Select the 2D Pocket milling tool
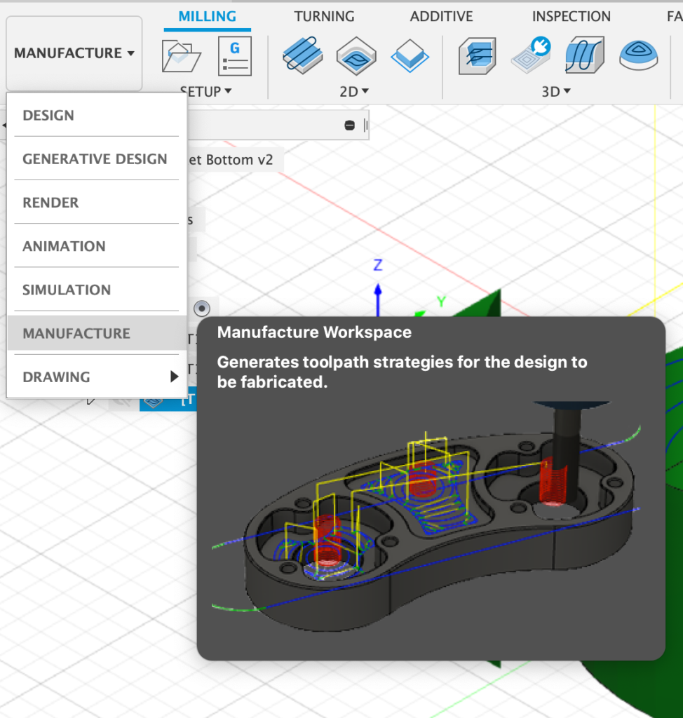The width and height of the screenshot is (683, 718). point(356,56)
